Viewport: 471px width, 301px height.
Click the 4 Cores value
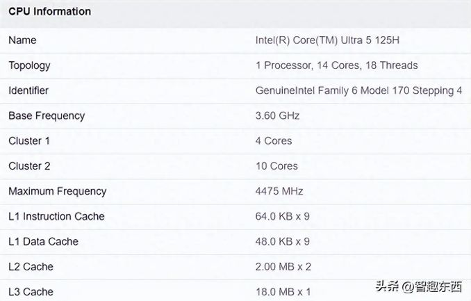(x=274, y=140)
